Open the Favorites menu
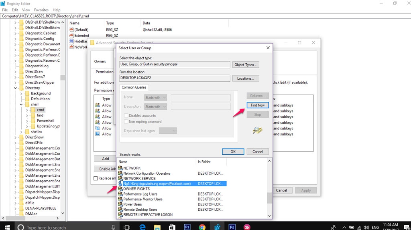411x230 pixels. click(41, 10)
